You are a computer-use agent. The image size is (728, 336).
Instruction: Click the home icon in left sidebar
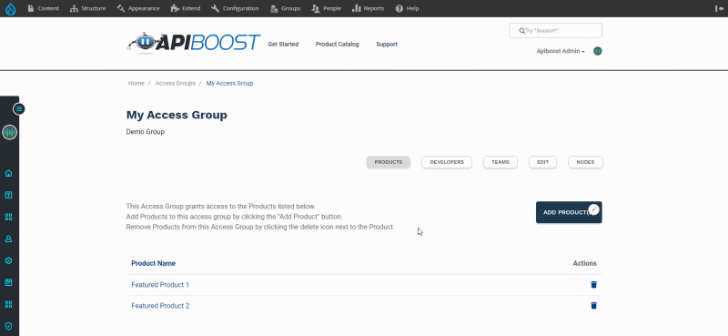[8, 173]
